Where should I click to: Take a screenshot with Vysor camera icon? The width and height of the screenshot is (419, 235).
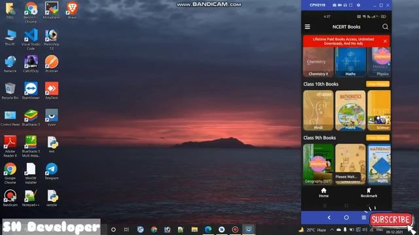335,5
